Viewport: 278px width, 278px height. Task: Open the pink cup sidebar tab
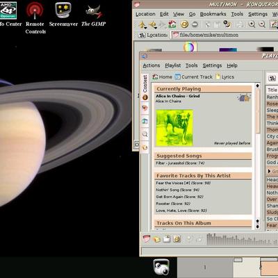coord(145,108)
